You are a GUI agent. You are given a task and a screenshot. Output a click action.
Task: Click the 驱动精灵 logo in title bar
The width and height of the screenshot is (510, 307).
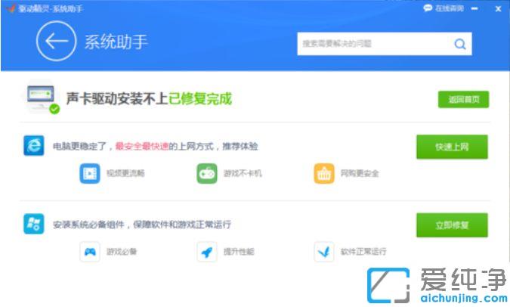(9, 8)
